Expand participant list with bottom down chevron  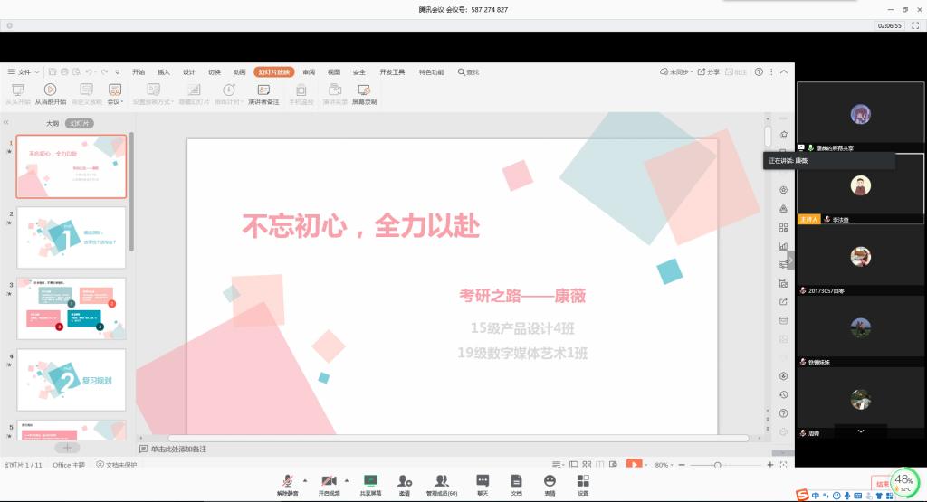coord(861,431)
